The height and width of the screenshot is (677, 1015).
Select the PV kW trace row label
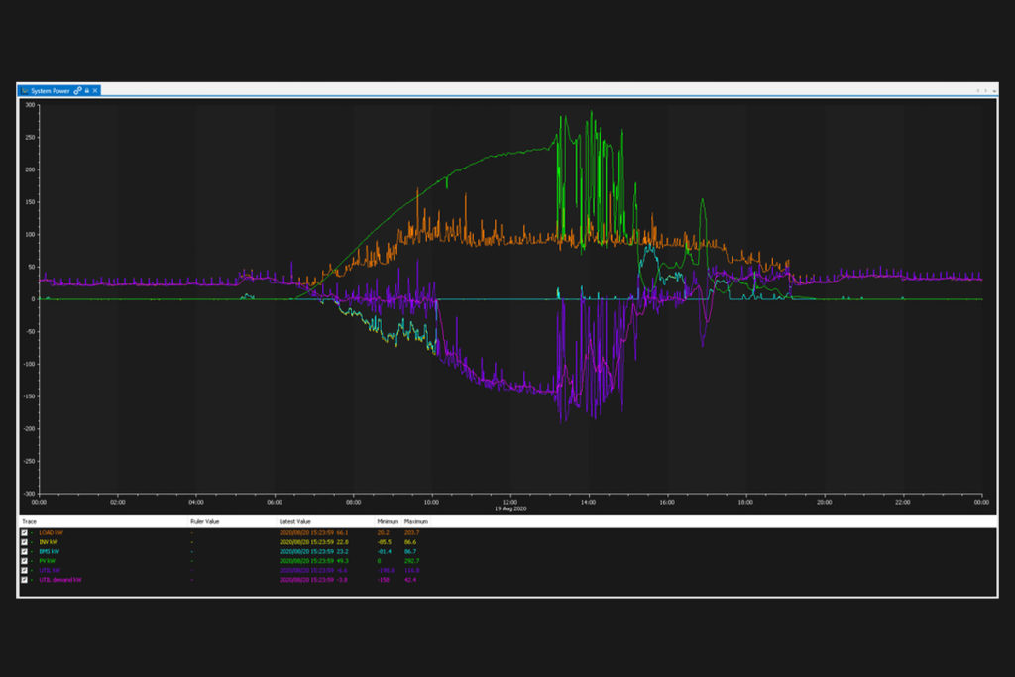[48, 561]
